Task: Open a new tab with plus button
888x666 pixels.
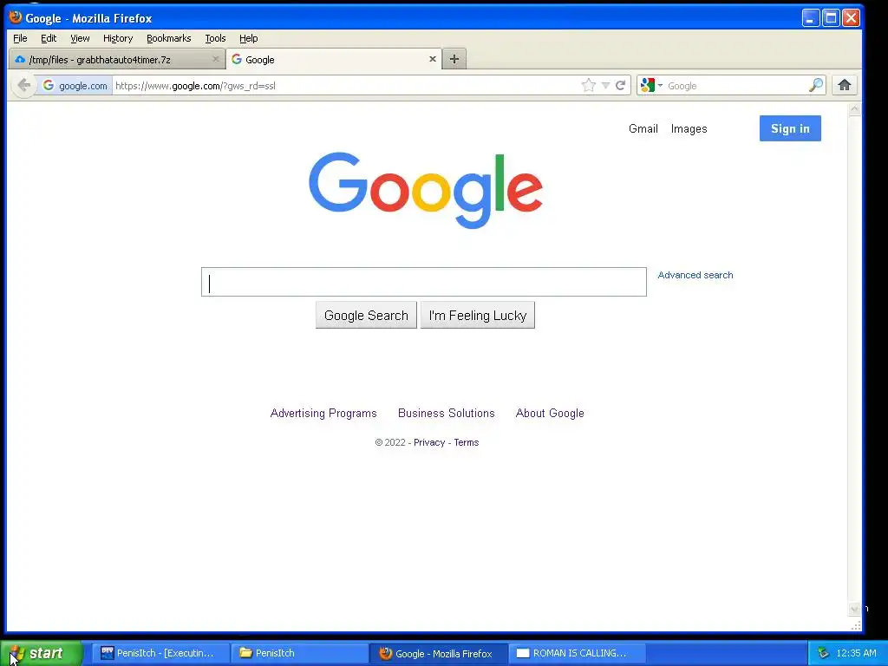Action: point(454,59)
